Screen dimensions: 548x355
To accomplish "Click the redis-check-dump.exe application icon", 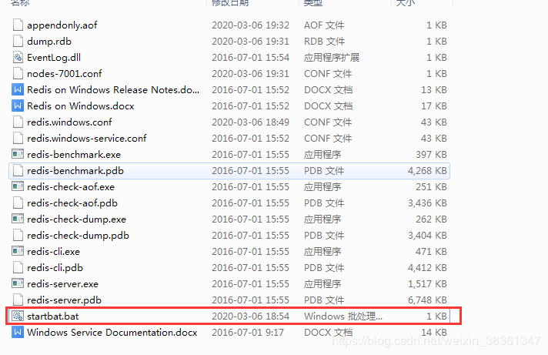I will (x=18, y=219).
